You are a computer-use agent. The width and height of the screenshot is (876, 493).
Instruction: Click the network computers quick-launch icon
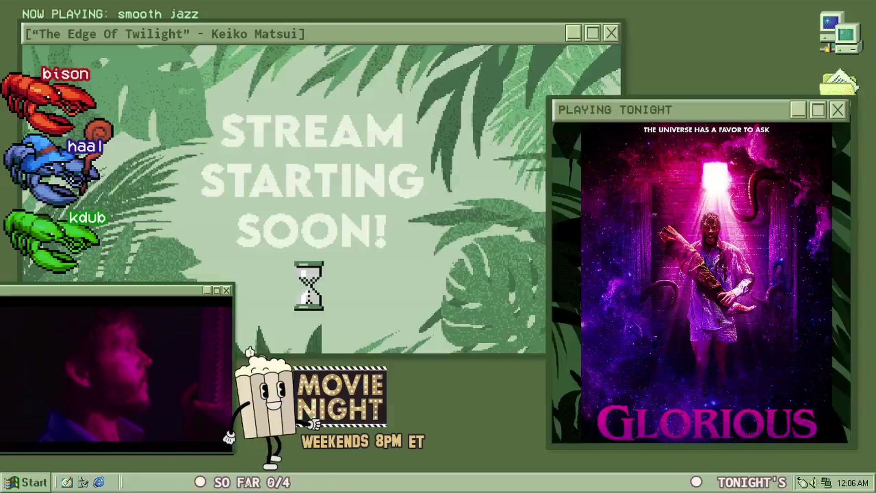(x=83, y=483)
